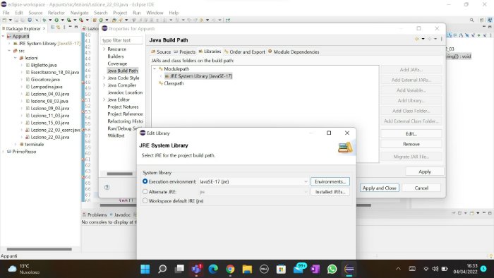Select Execution environment radio button

click(145, 181)
